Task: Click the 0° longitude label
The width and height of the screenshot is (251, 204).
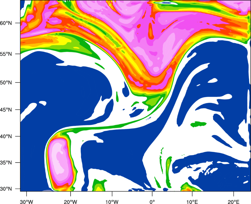Action: pyautogui.click(x=152, y=202)
